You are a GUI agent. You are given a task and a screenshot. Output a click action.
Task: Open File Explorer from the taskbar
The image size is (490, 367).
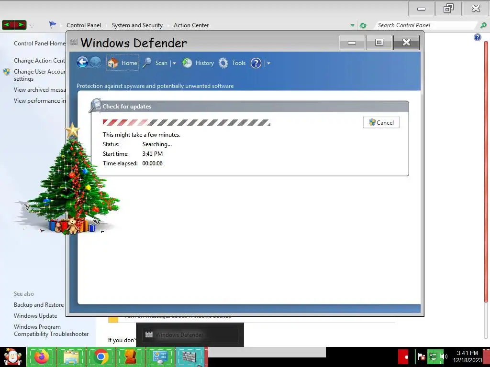pos(71,356)
